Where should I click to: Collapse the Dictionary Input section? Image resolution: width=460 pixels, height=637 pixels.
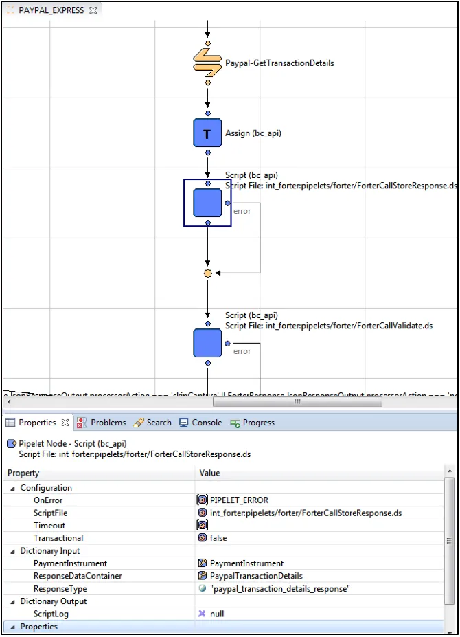[12, 551]
